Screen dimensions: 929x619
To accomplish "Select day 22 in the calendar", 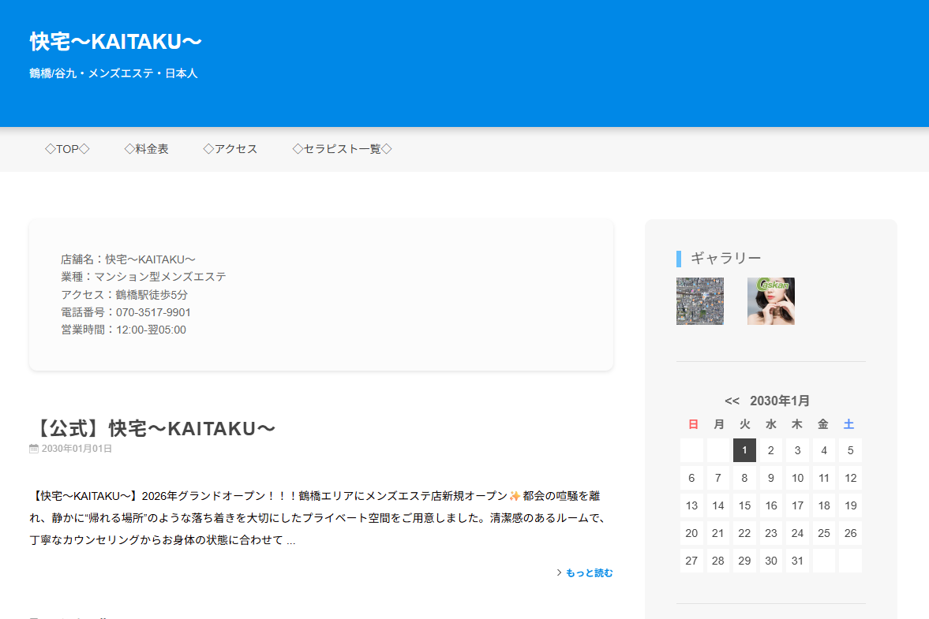I will coord(745,533).
